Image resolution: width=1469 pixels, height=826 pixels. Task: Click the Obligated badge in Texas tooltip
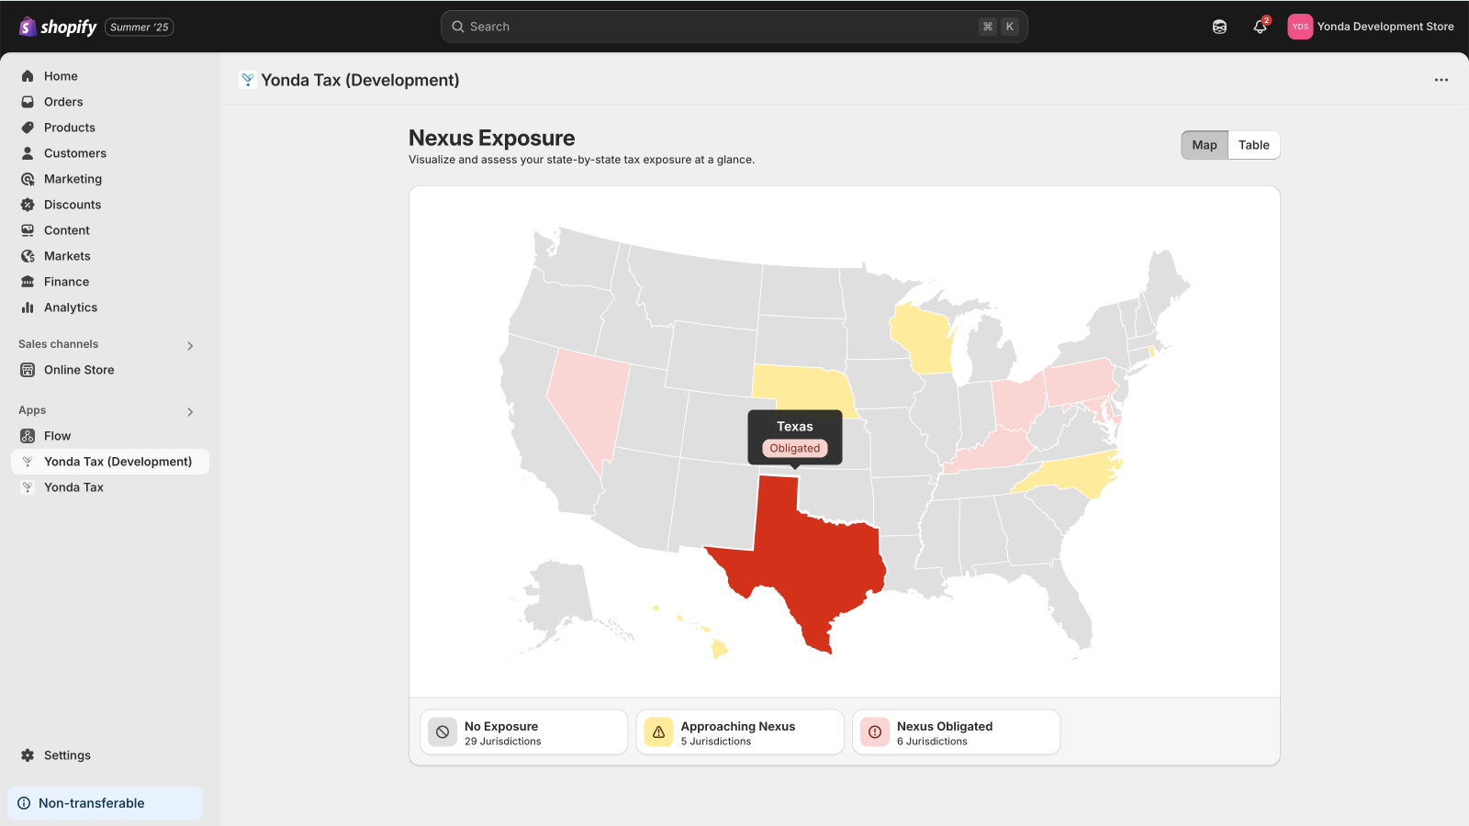[x=795, y=449]
